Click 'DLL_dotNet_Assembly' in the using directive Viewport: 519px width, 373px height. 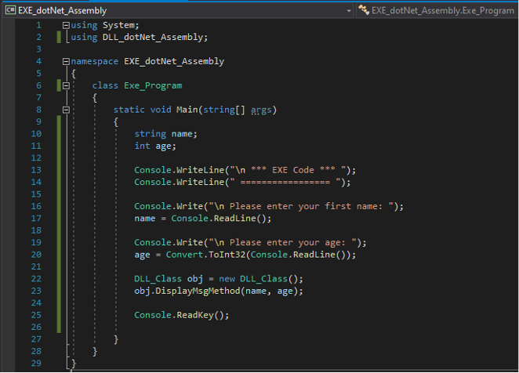(153, 37)
